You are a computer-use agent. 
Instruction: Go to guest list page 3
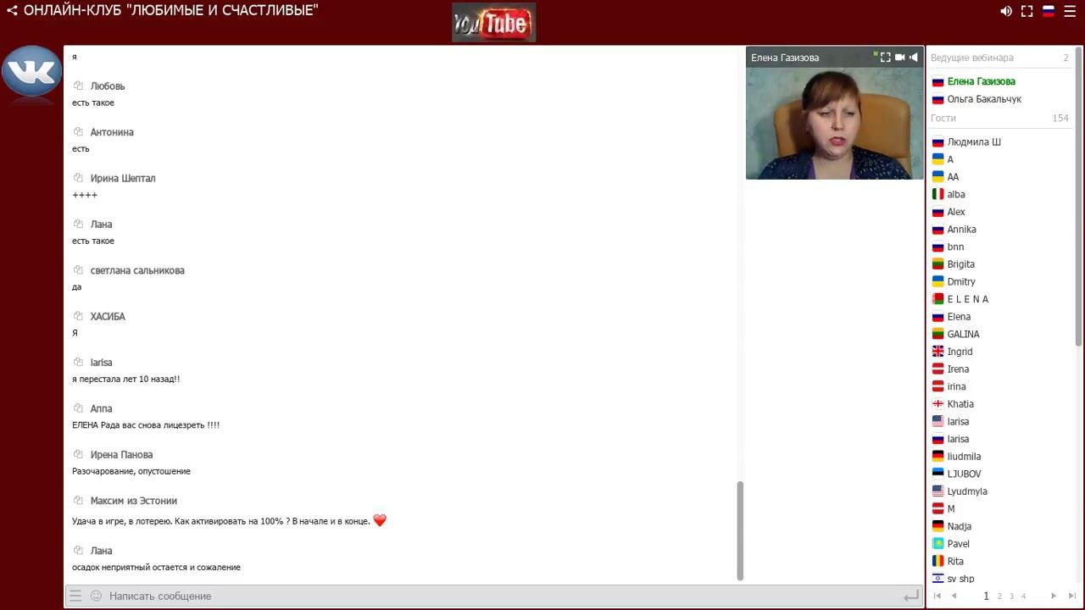coord(1011,596)
